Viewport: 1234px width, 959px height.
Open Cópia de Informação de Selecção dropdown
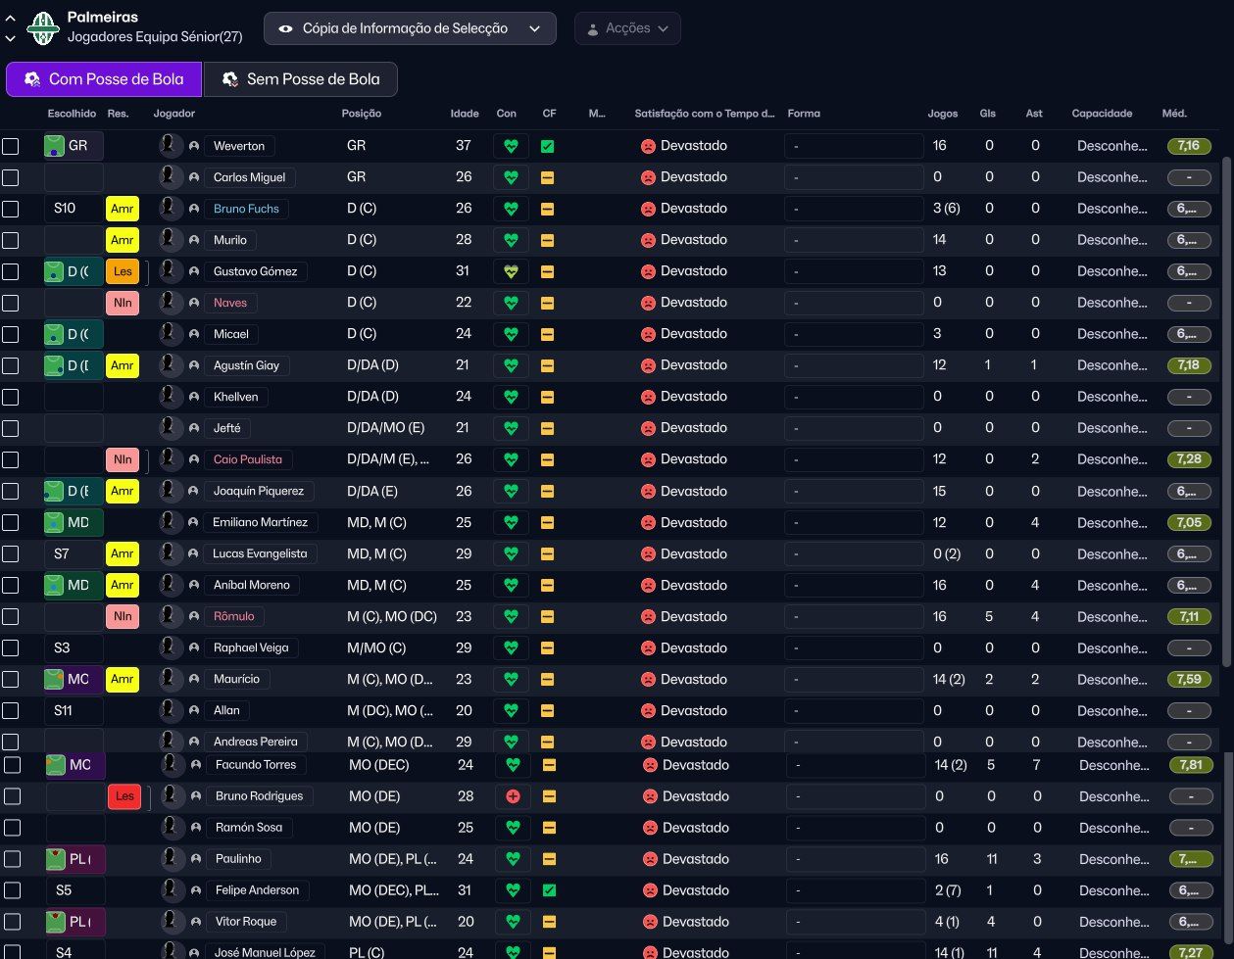click(x=410, y=28)
